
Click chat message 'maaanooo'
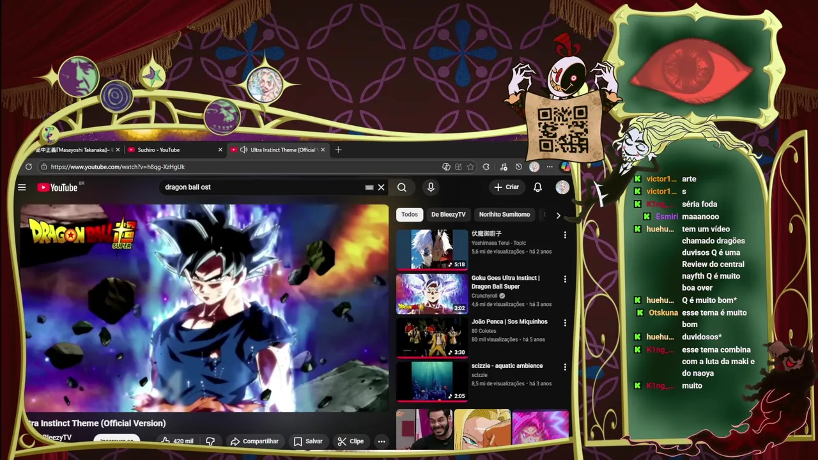coord(700,217)
